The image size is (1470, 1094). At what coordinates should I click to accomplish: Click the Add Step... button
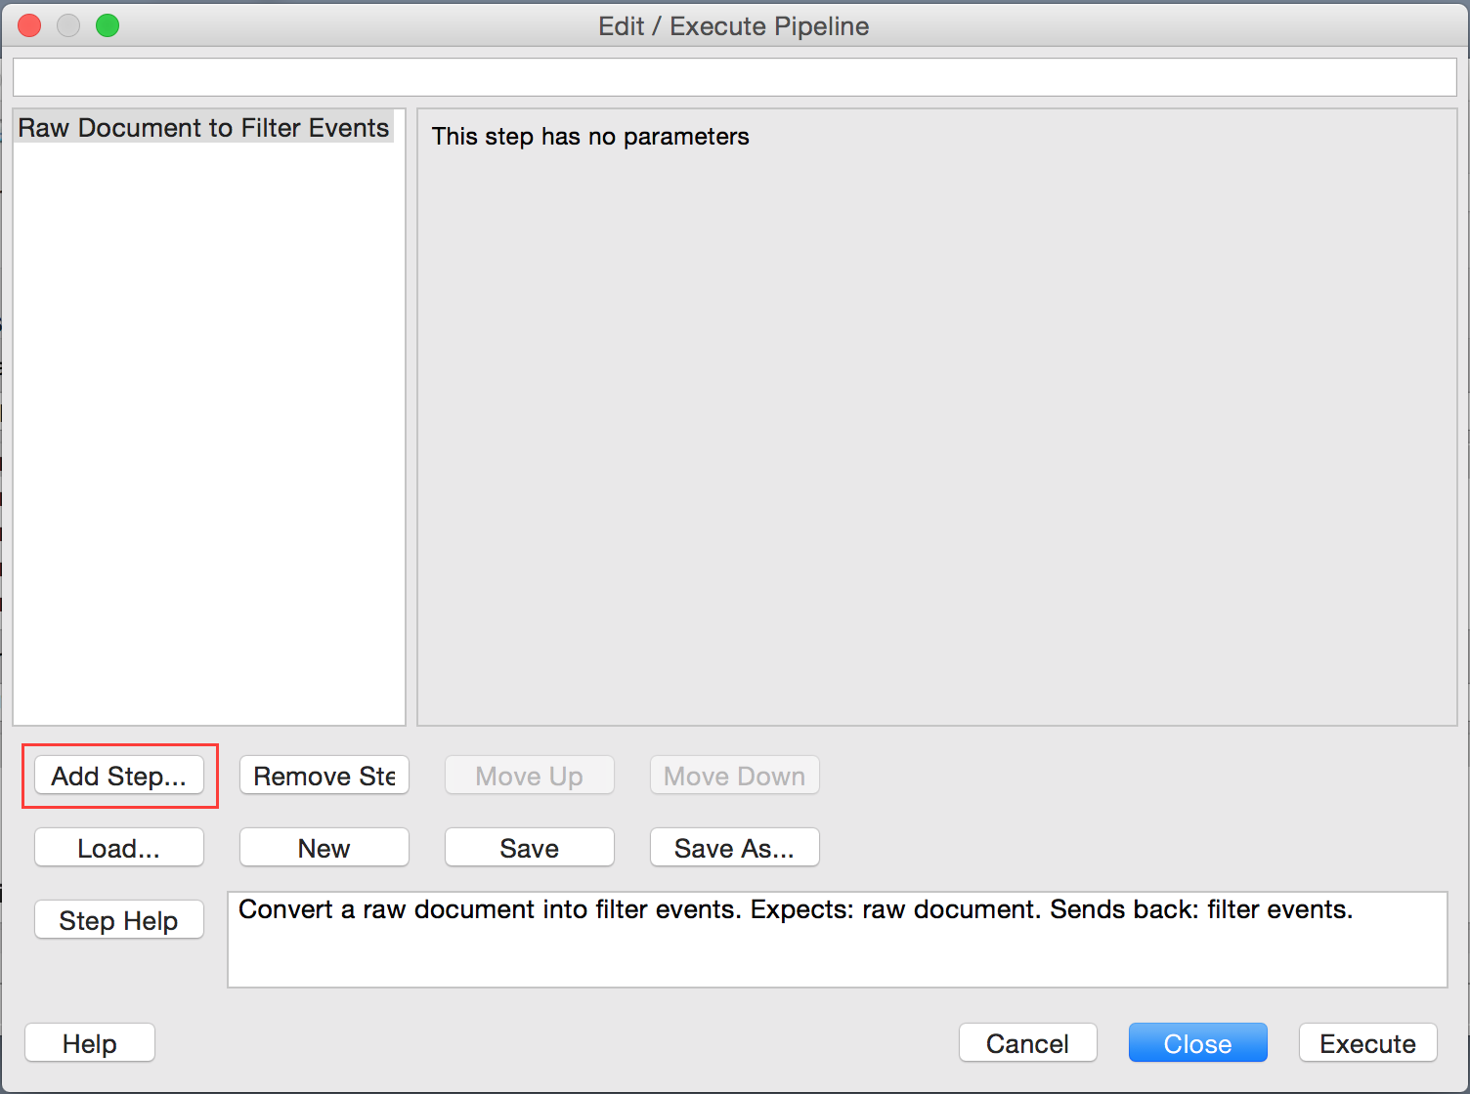(118, 776)
